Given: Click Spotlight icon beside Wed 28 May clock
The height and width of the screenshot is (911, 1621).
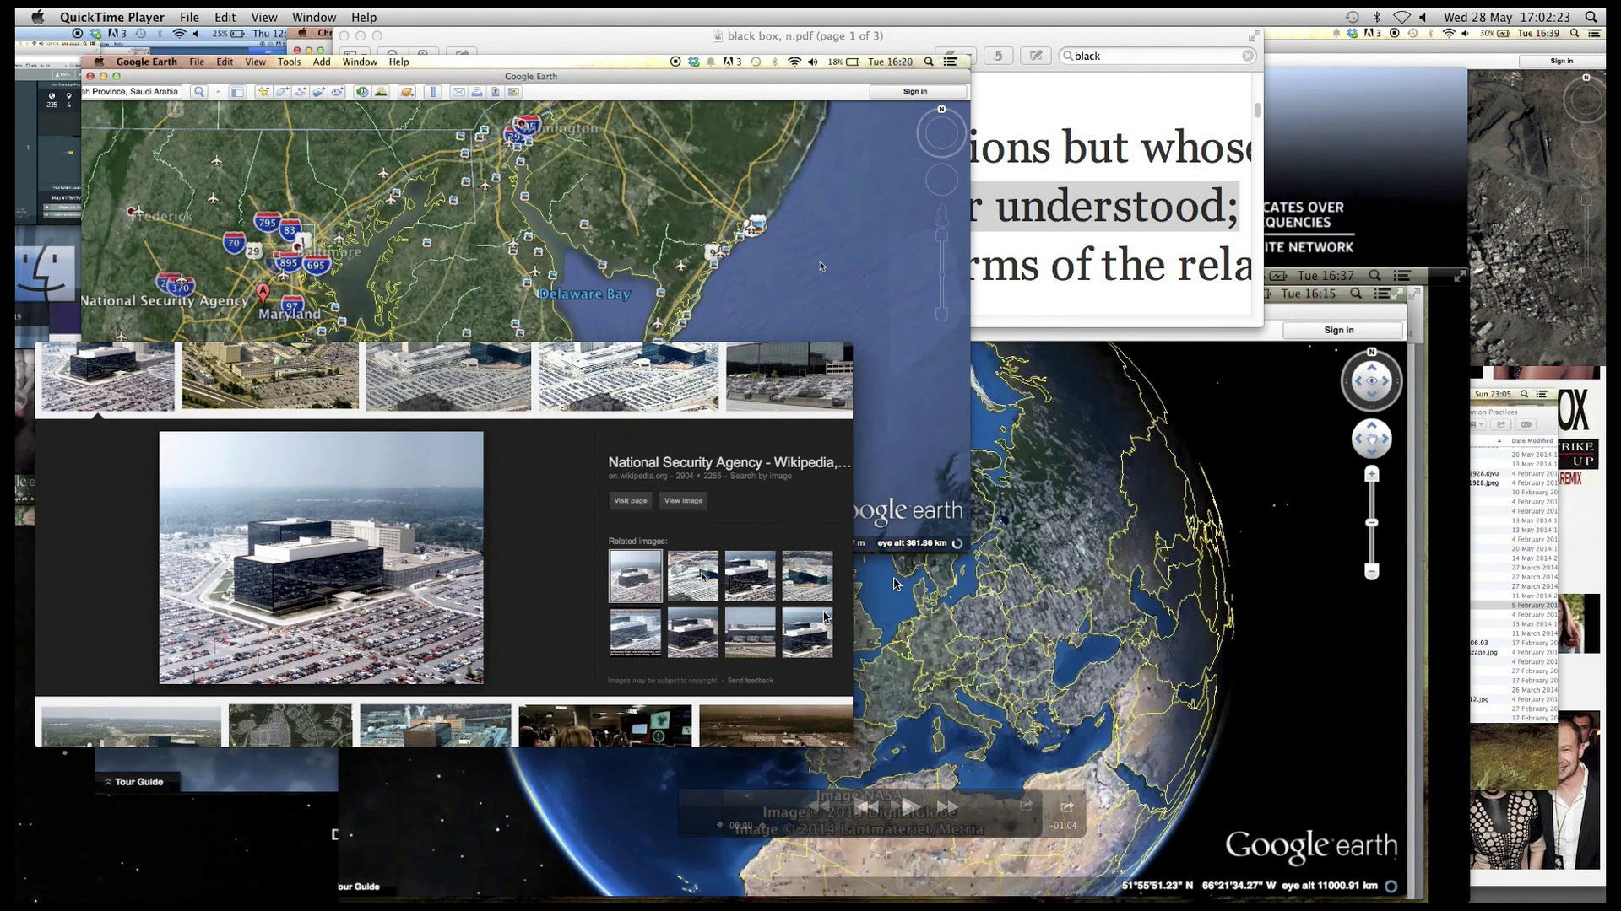Looking at the screenshot, I should point(1591,17).
